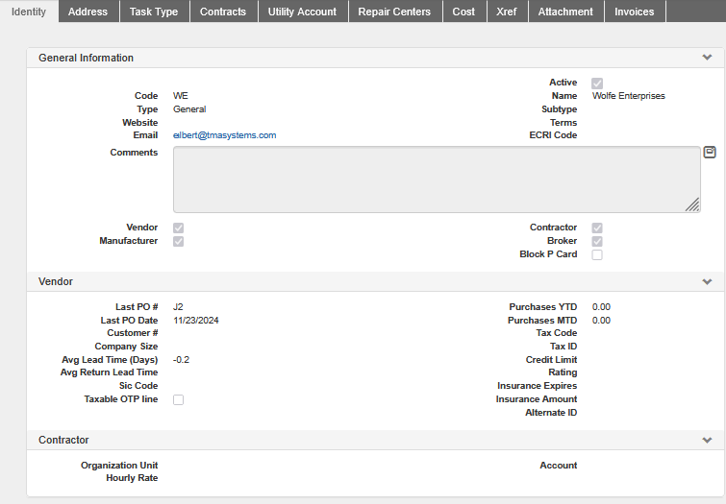Toggle the Active checkbox

(597, 84)
